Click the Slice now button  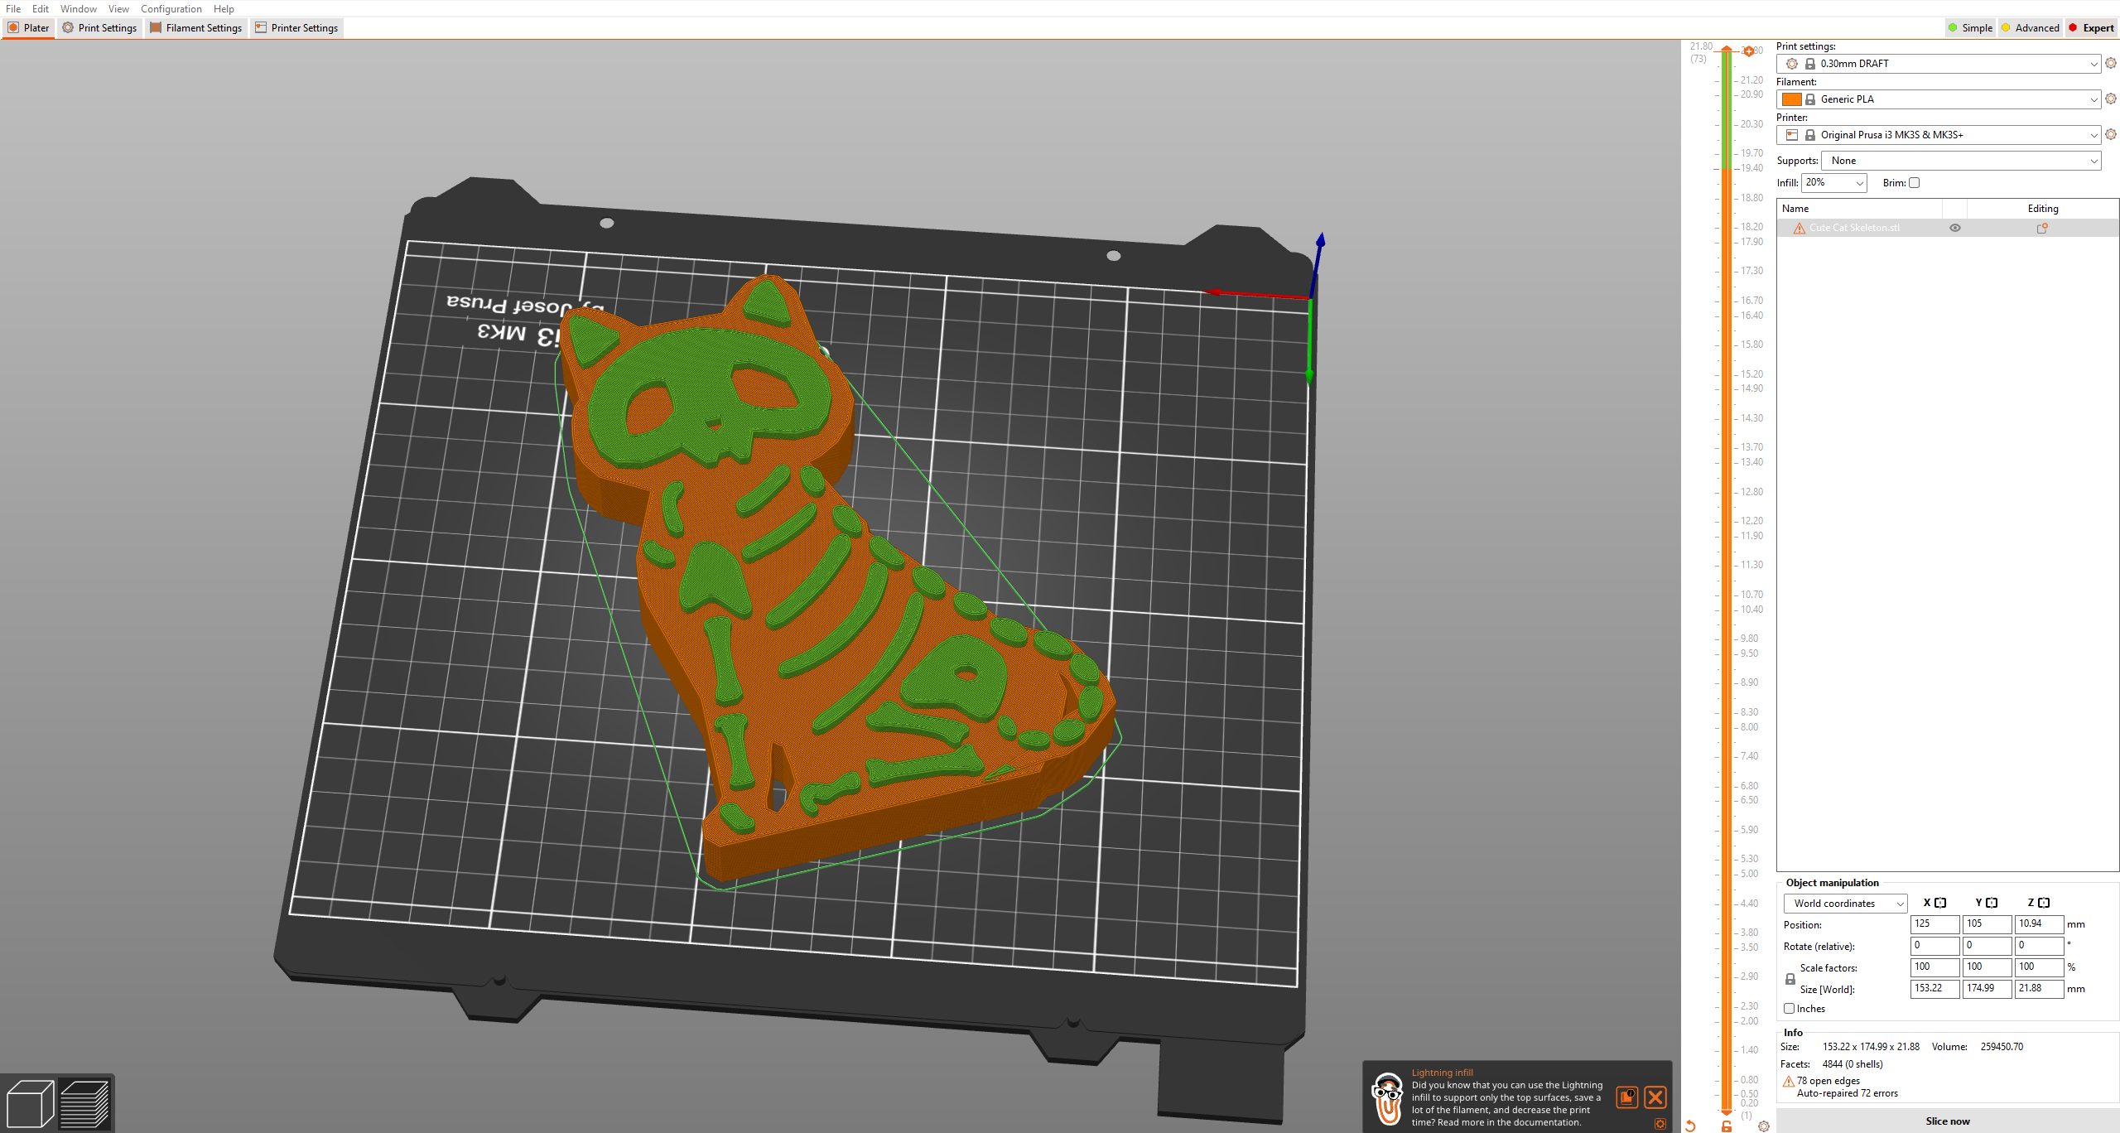pyautogui.click(x=1947, y=1121)
